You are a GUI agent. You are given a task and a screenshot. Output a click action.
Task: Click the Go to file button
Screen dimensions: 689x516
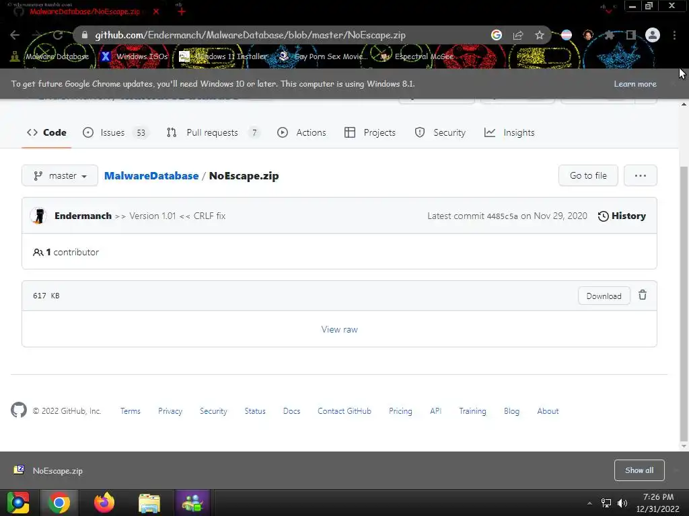tap(588, 175)
